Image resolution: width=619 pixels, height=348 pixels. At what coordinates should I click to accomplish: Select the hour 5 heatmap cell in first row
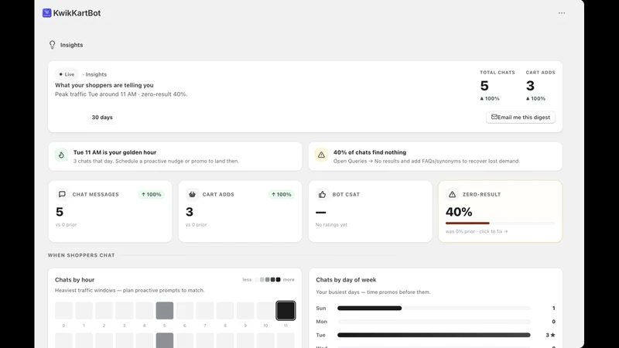[165, 311]
